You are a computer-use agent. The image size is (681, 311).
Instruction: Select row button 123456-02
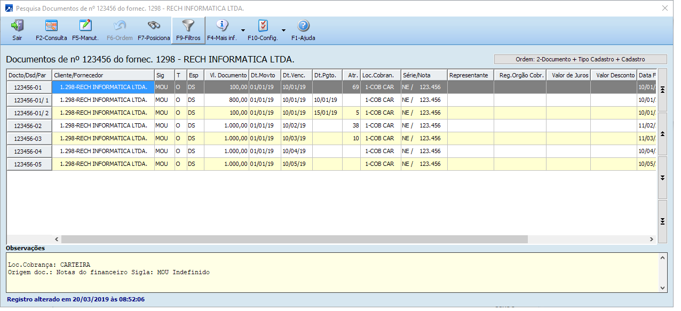(x=29, y=126)
